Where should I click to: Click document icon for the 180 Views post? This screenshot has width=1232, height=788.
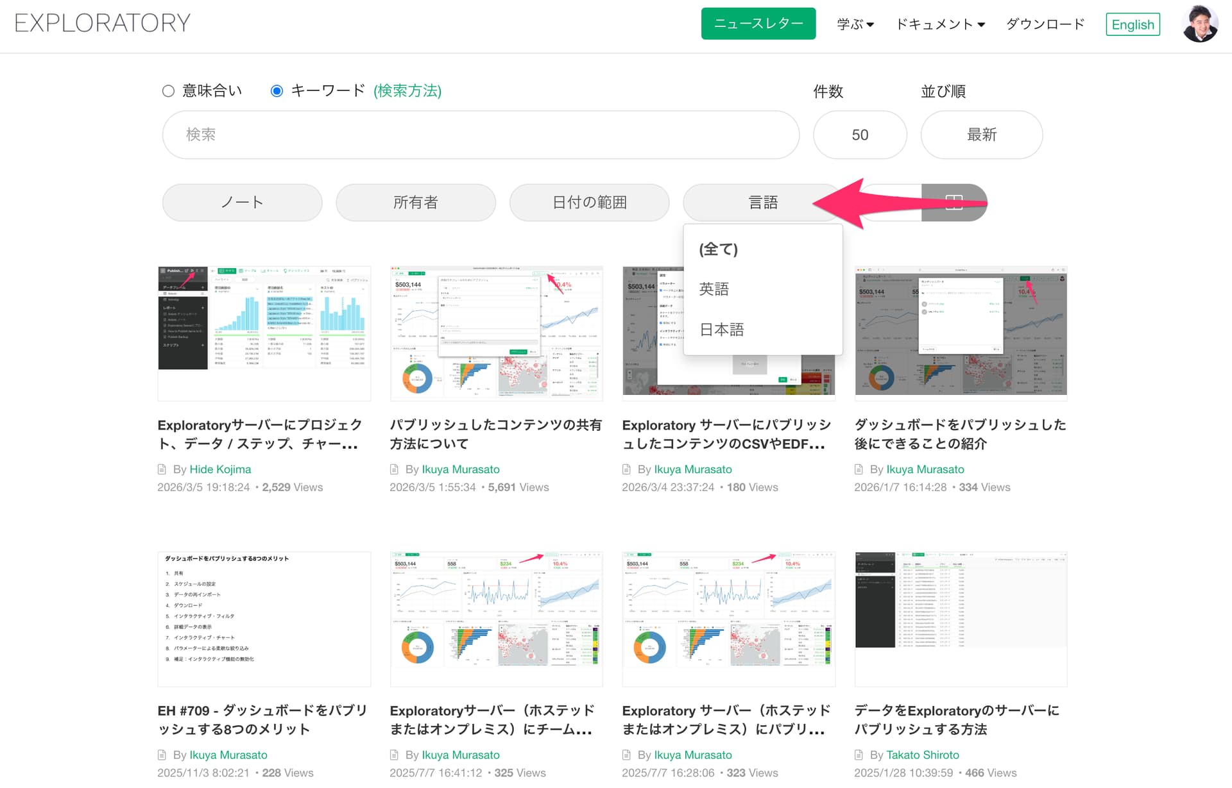pyautogui.click(x=627, y=469)
